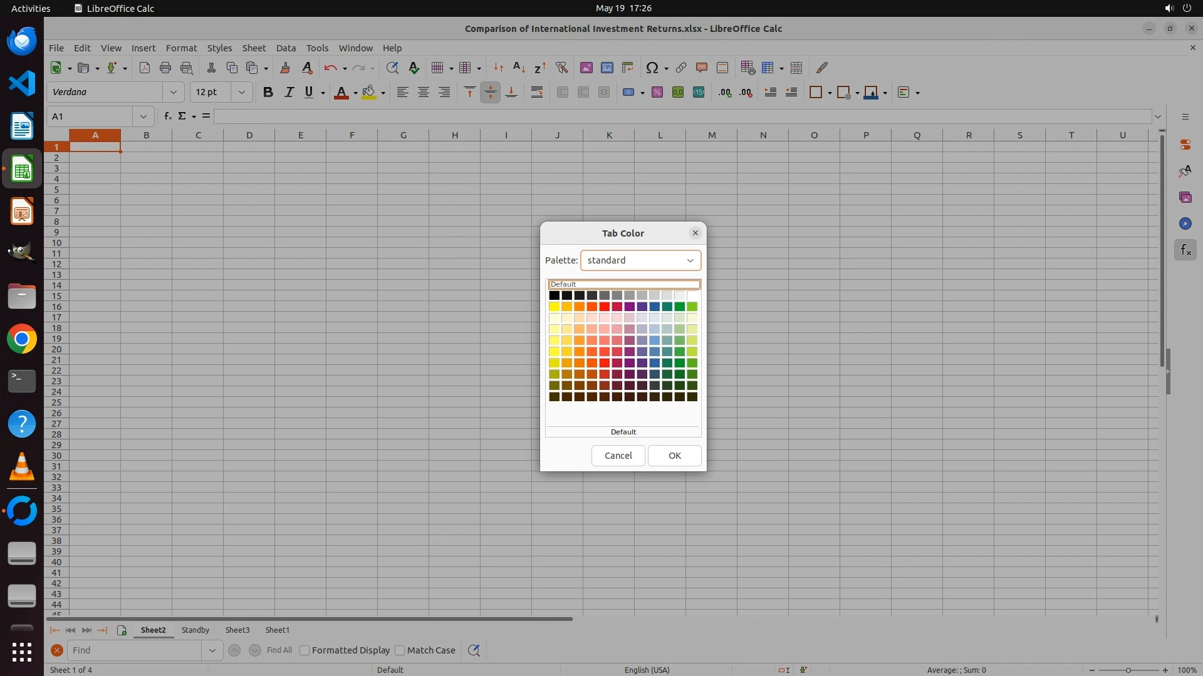1203x676 pixels.
Task: Click the Bold formatting icon
Action: 268,93
